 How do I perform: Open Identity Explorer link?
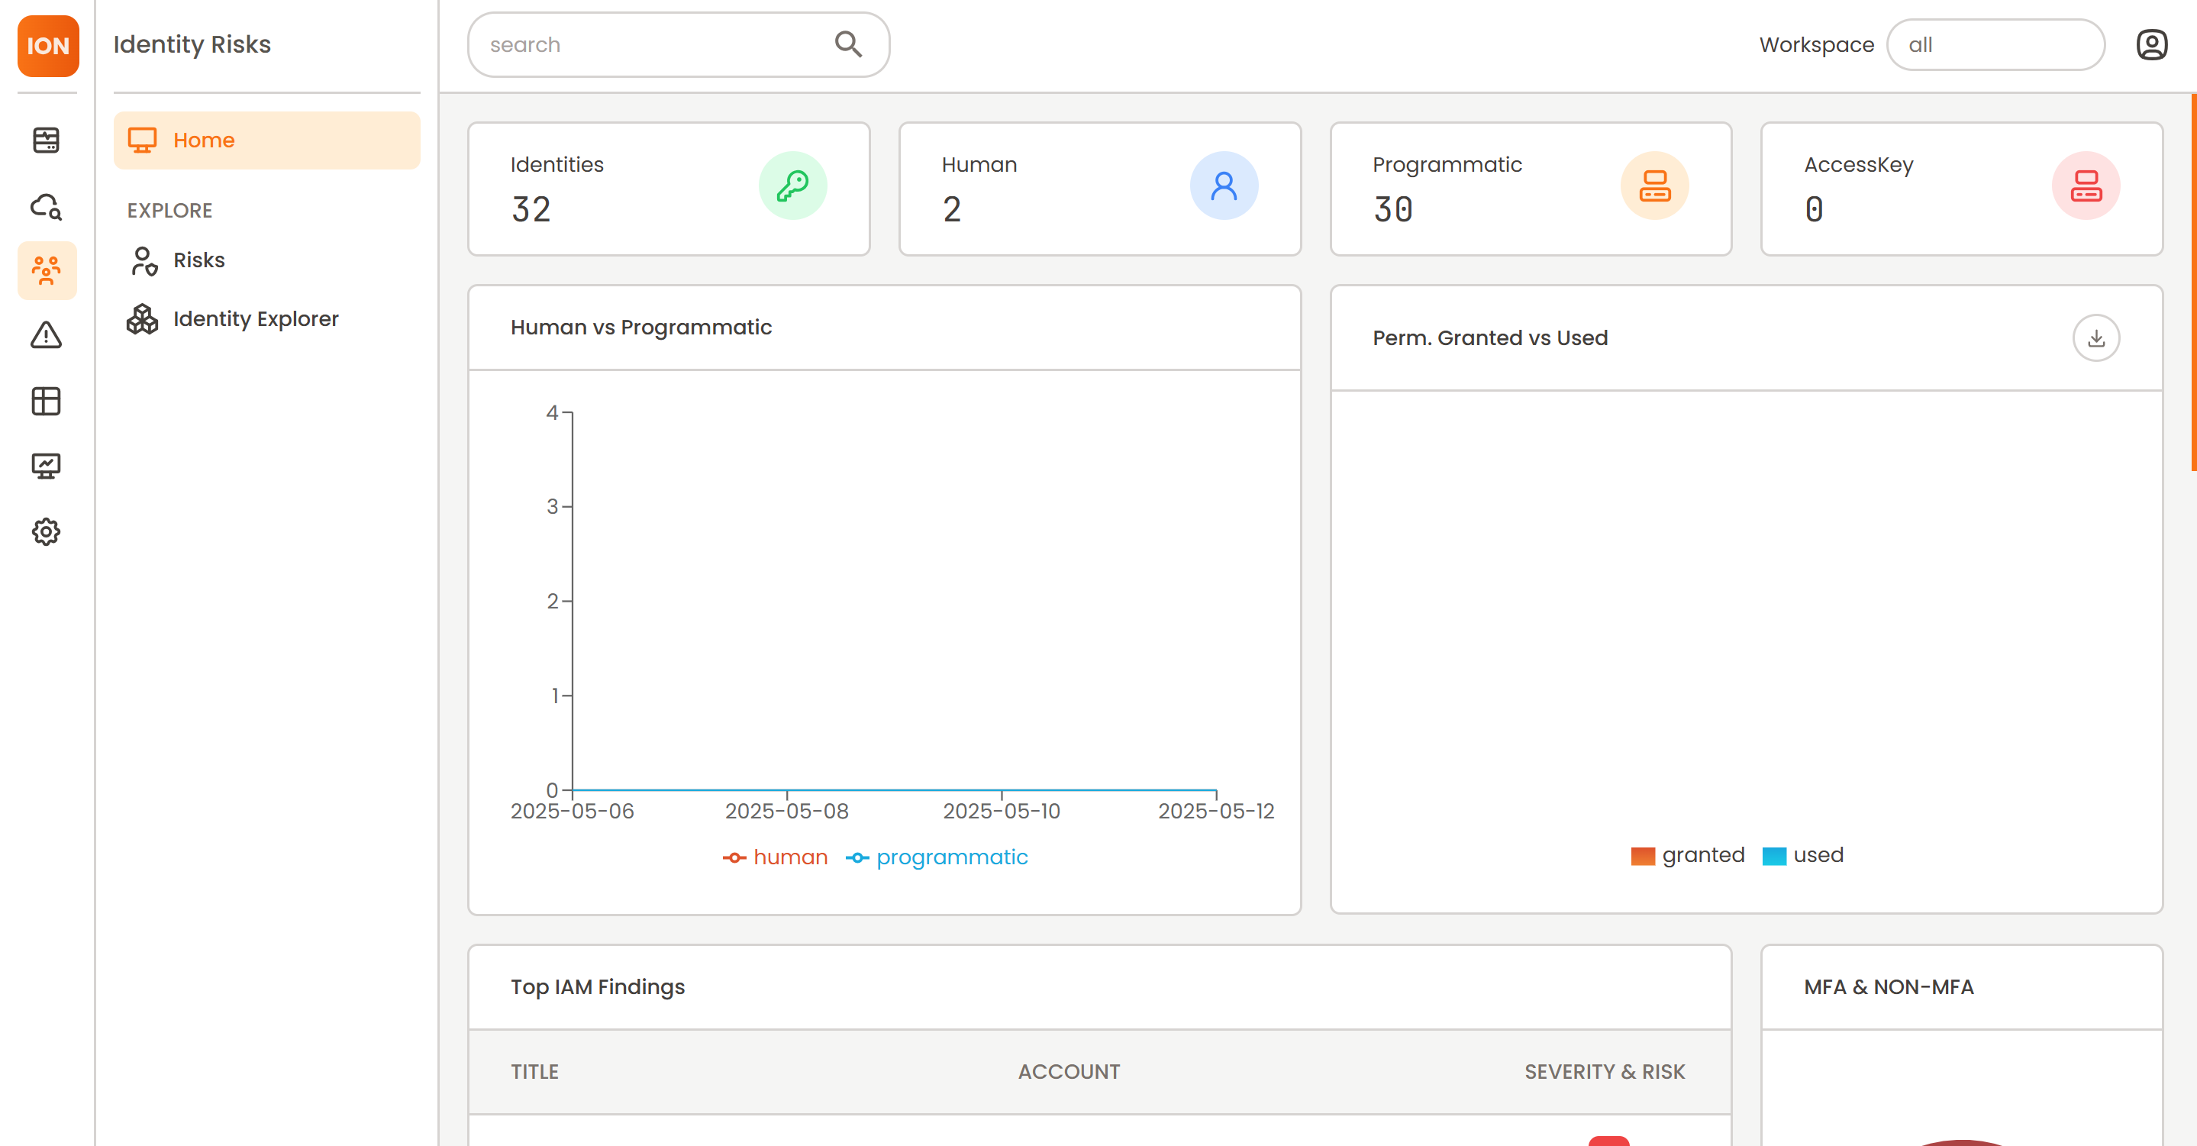(255, 318)
